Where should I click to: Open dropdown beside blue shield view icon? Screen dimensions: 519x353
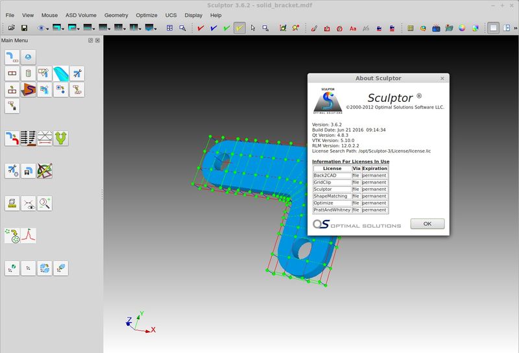[x=155, y=29]
